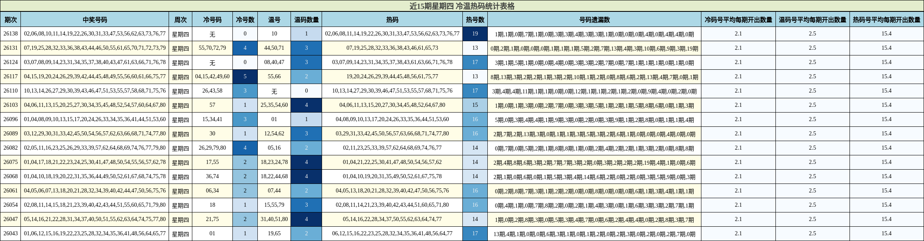Click cold numbers 15,34,41 cell
This screenshot has width=924, height=241.
click(212, 119)
